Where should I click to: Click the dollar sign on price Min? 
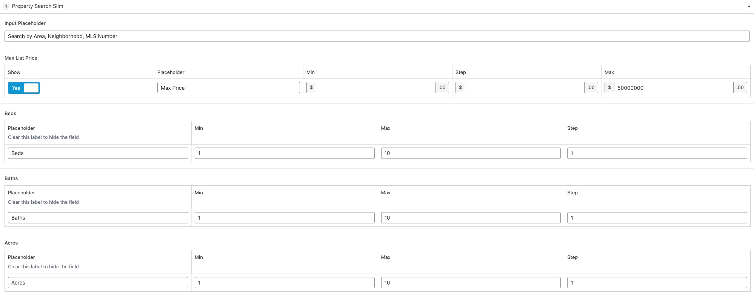(x=311, y=88)
